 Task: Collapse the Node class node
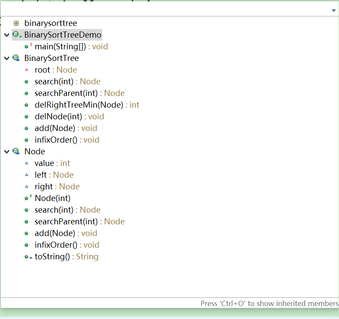(6, 152)
